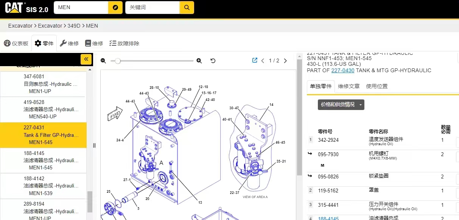Screen dimensions: 459x220
Task: Open the 价格和供货情况 dropdown
Action: [x=341, y=105]
